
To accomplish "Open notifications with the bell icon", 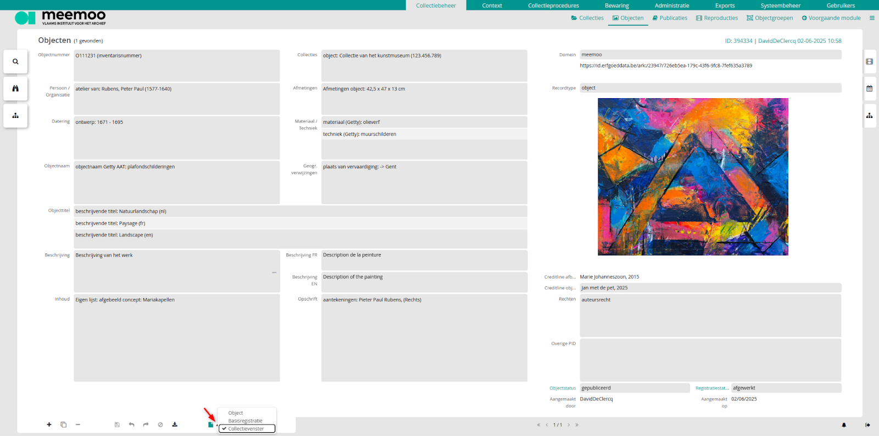I will point(844,425).
